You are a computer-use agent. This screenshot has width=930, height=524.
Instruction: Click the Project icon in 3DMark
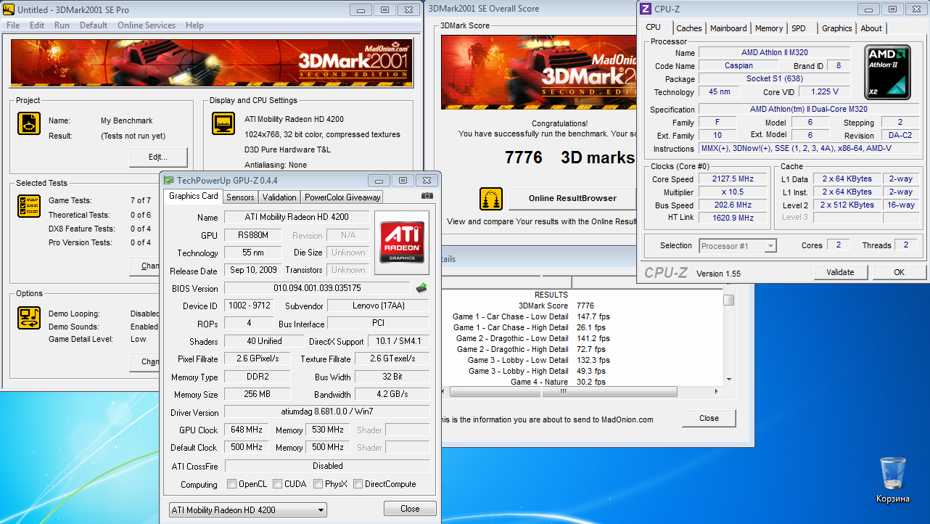(x=29, y=123)
